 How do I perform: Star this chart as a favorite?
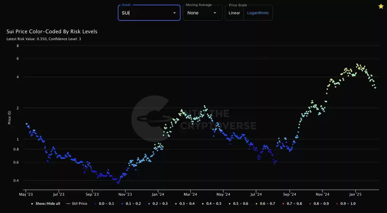pos(381,6)
